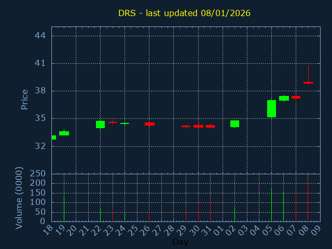Click the red candlestick on day 26
The width and height of the screenshot is (332, 249).
[149, 124]
